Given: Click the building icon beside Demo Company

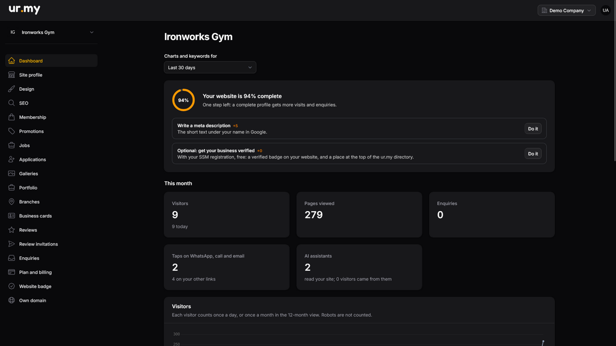Looking at the screenshot, I should click(544, 10).
